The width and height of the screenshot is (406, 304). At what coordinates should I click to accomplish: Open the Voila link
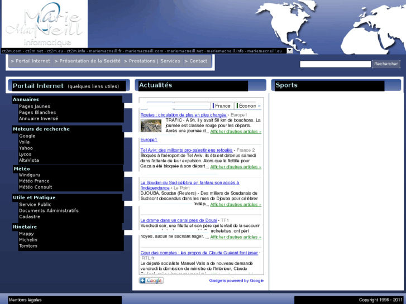(24, 142)
